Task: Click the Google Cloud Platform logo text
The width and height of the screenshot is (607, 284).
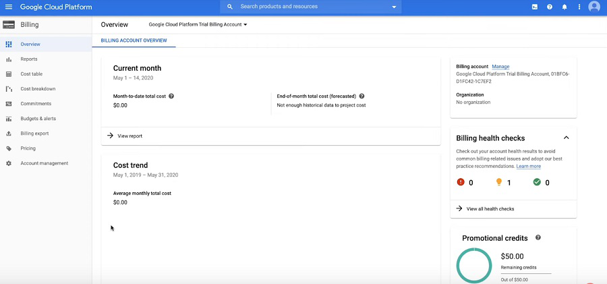Action: (x=56, y=7)
